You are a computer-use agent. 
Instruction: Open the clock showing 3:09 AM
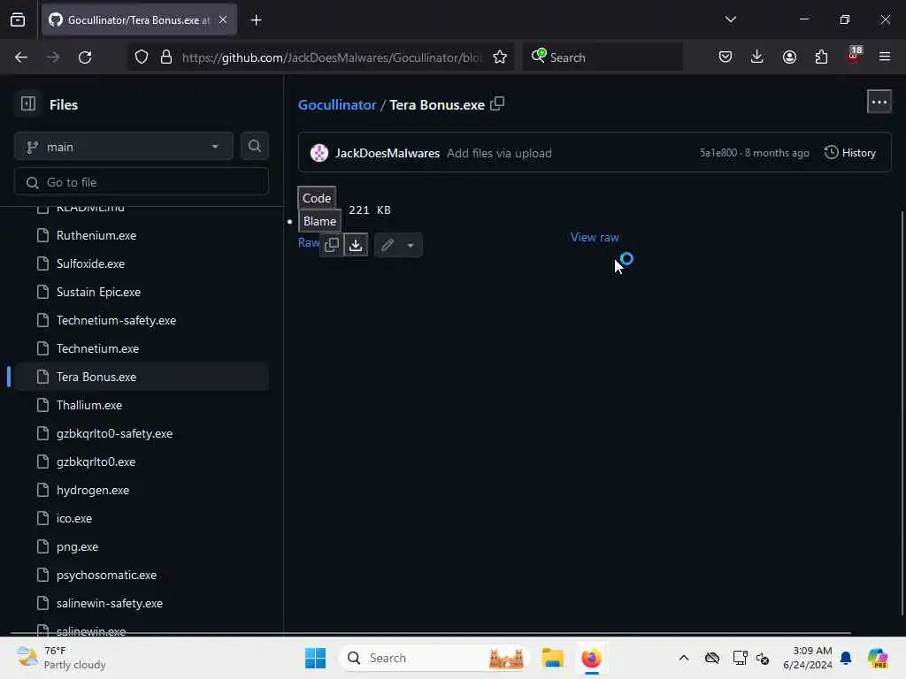tap(807, 658)
